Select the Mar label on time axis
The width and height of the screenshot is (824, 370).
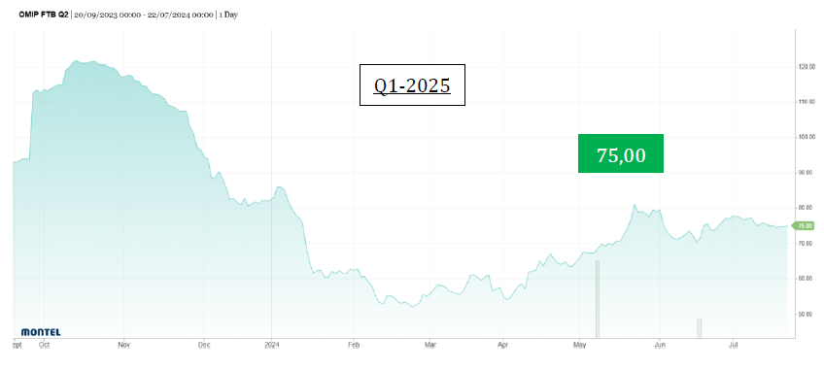tap(429, 346)
